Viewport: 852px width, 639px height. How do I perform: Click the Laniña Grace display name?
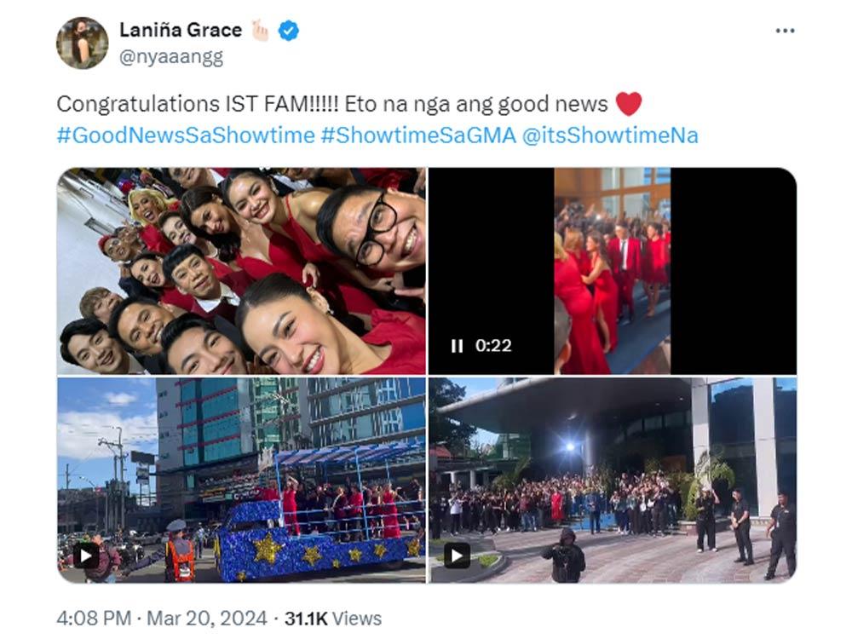pyautogui.click(x=181, y=30)
